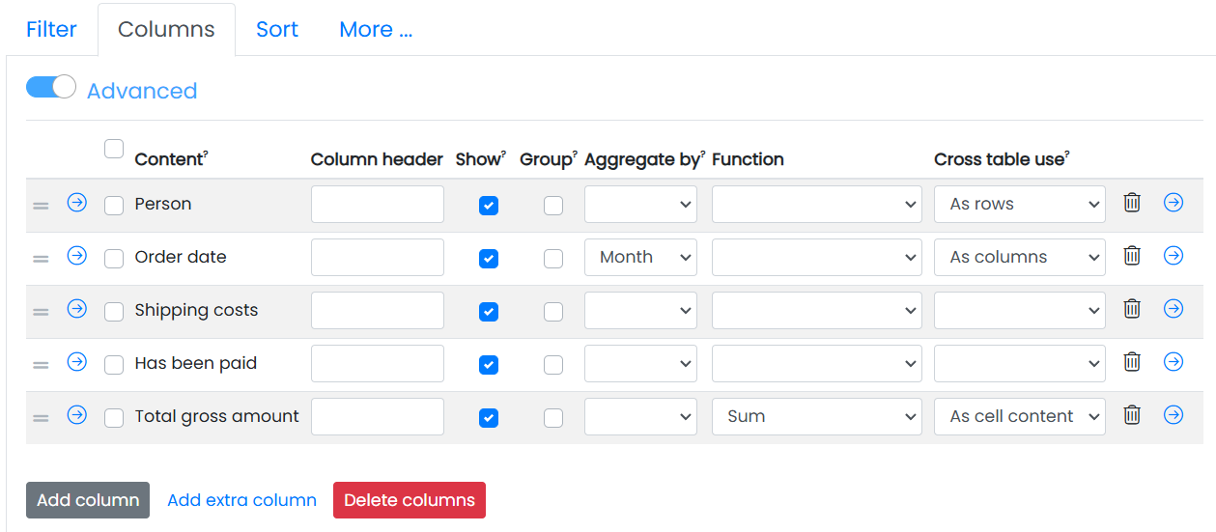Click trash icon for Has been paid row

point(1132,362)
